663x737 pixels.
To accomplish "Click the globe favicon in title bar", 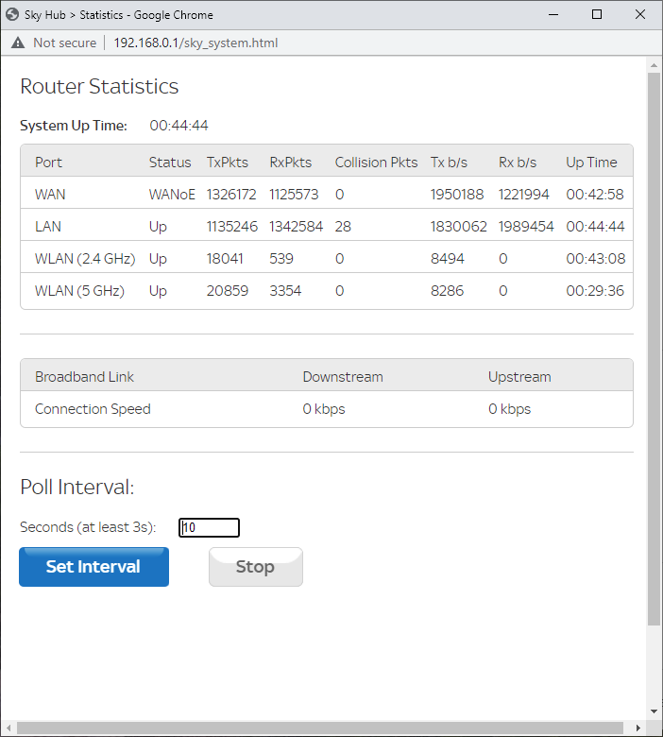I will click(13, 15).
